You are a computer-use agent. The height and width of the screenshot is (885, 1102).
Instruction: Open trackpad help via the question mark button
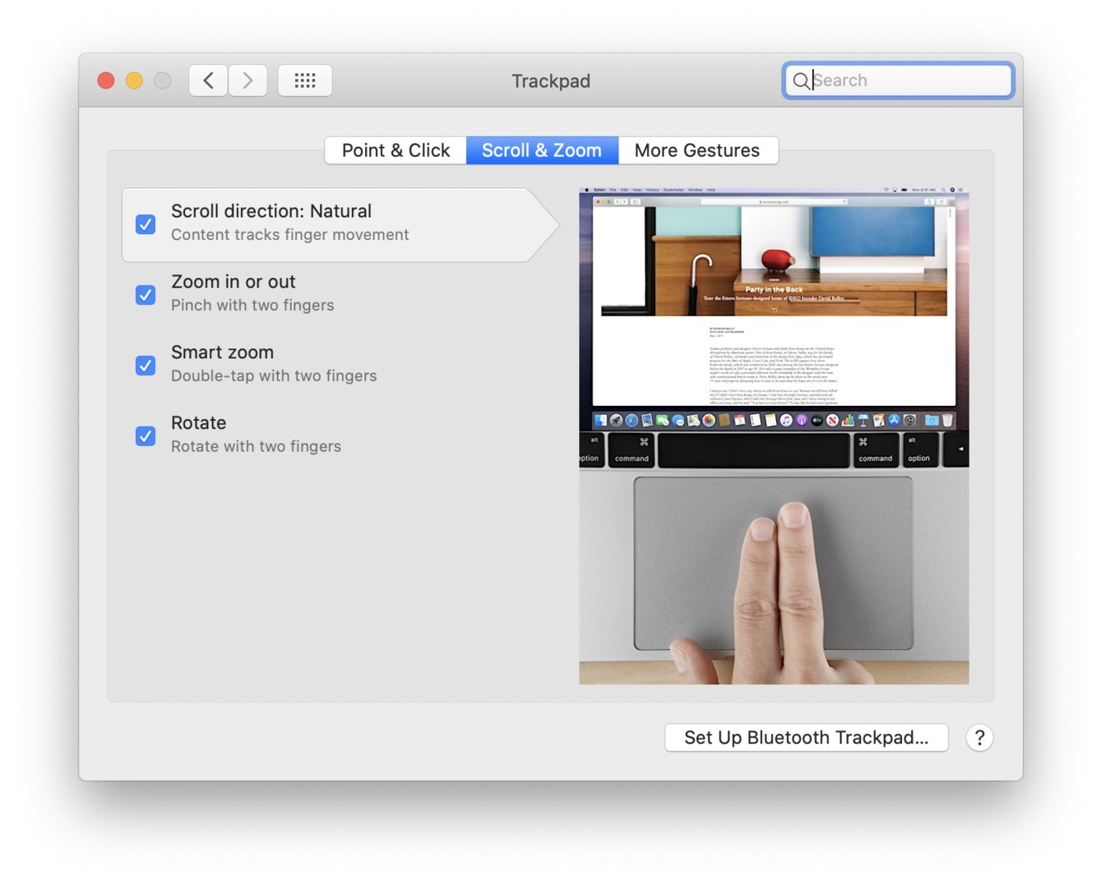click(979, 737)
